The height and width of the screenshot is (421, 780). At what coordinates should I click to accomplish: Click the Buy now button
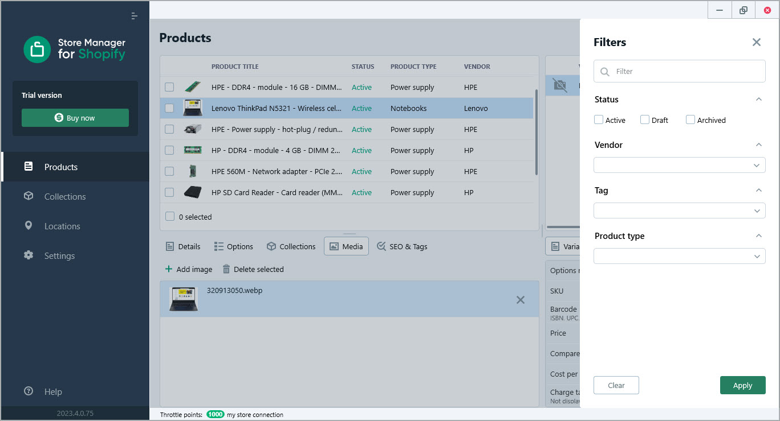[75, 118]
